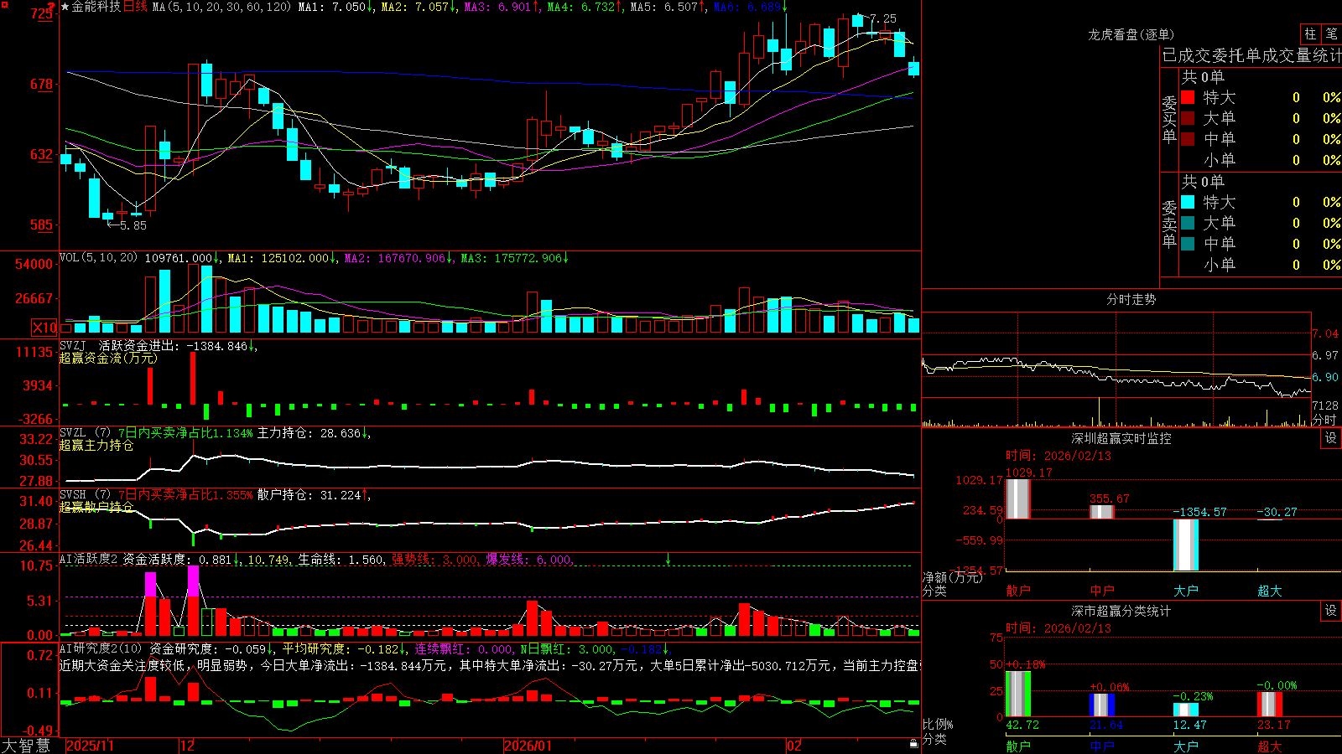The width and height of the screenshot is (1342, 754).
Task: Click the SVZJ 活跃资金进出 indicator label
Action: [119, 345]
